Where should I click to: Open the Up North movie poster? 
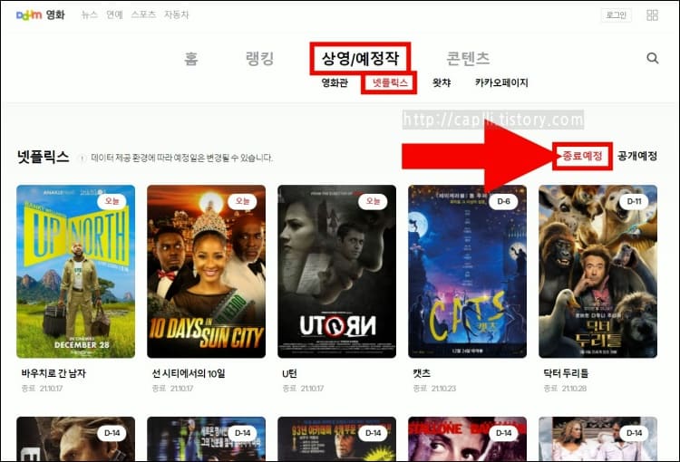pos(76,271)
